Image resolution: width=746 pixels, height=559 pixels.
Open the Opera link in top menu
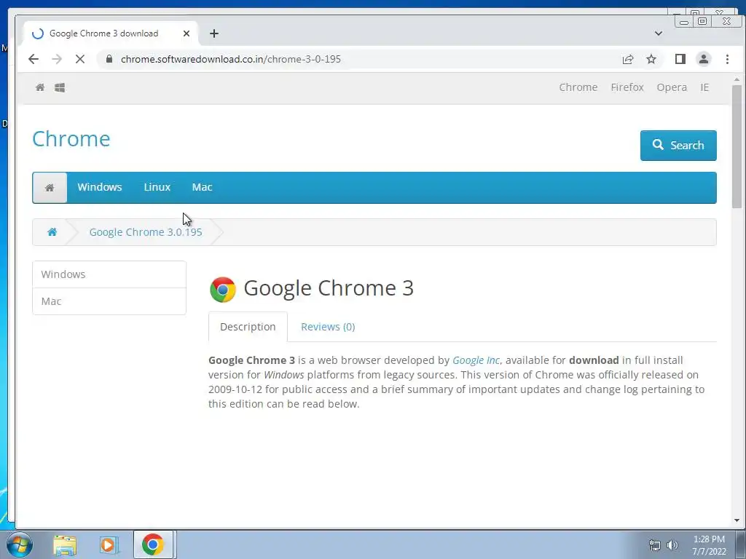click(x=671, y=87)
